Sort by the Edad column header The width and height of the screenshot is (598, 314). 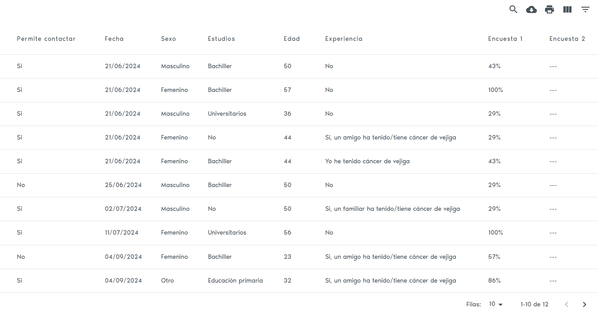292,39
